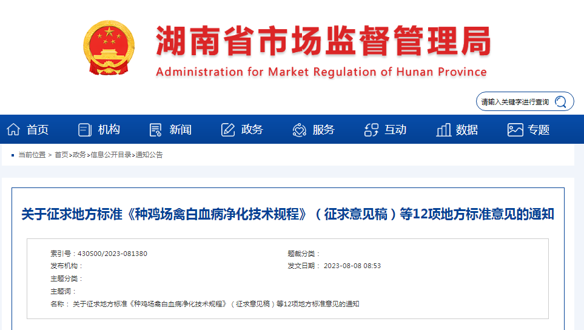
Task: Click the pencil edit icon beside 政务
Action: pos(227,129)
